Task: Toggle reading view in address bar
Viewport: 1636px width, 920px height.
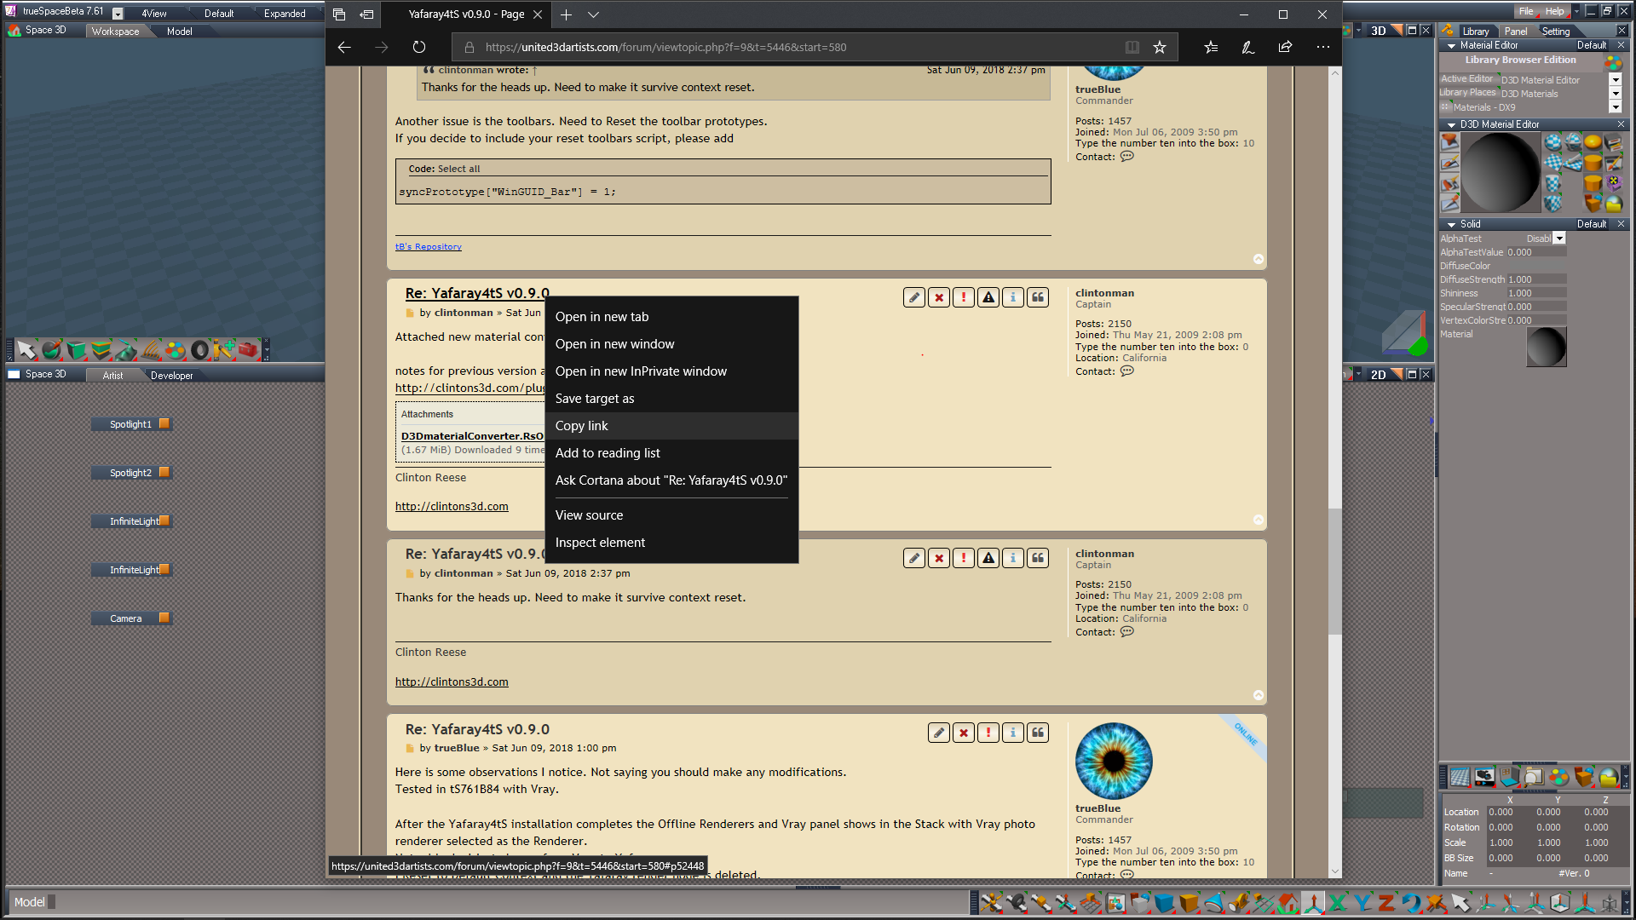Action: pos(1132,48)
